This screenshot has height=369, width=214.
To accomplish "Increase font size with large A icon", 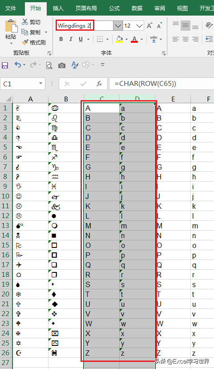I will click(149, 25).
